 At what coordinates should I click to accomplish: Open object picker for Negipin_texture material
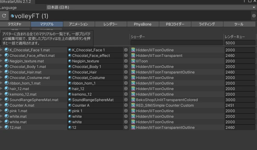pyautogui.click(x=126, y=61)
